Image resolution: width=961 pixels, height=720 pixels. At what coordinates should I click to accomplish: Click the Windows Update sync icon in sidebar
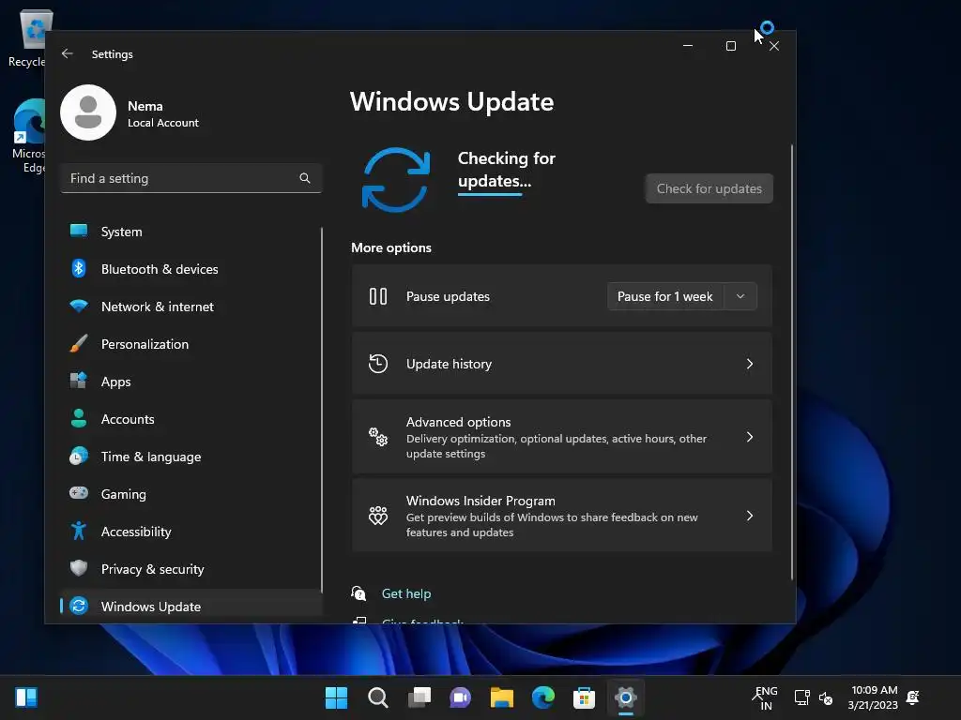[x=79, y=606]
